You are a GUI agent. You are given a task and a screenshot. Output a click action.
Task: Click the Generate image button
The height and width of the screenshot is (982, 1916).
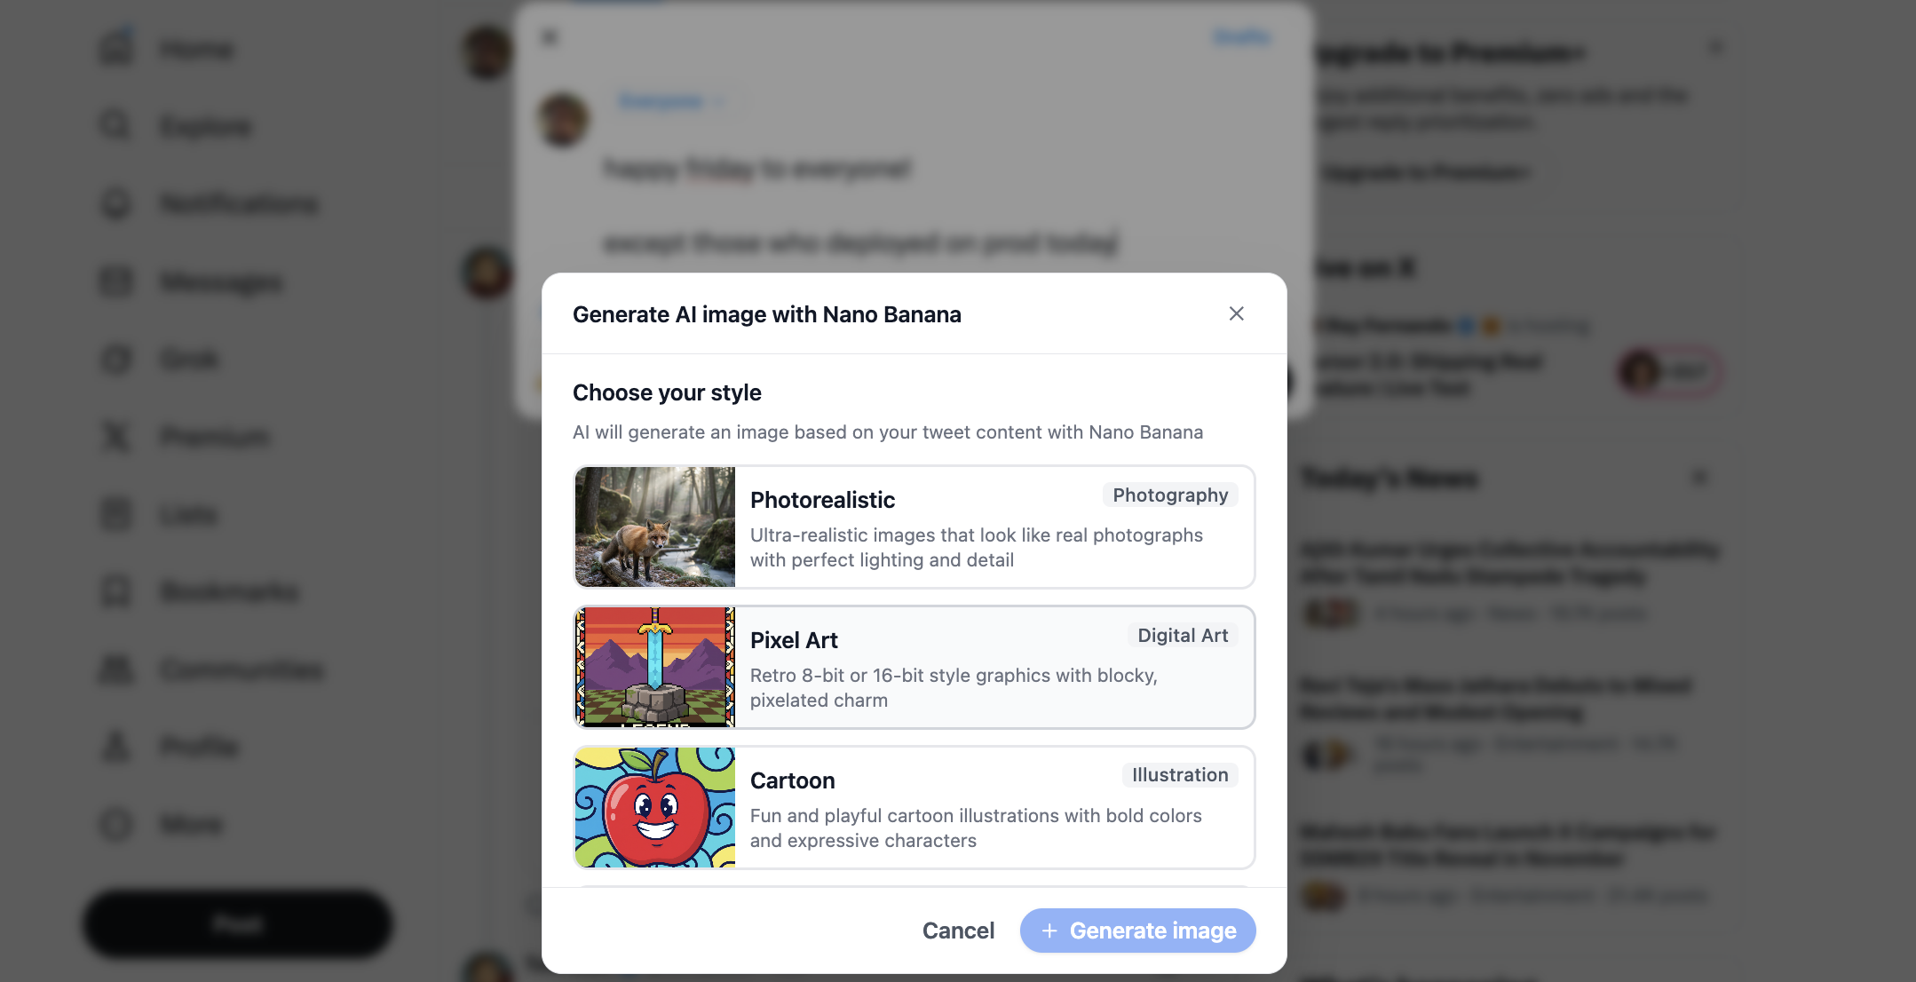point(1137,931)
